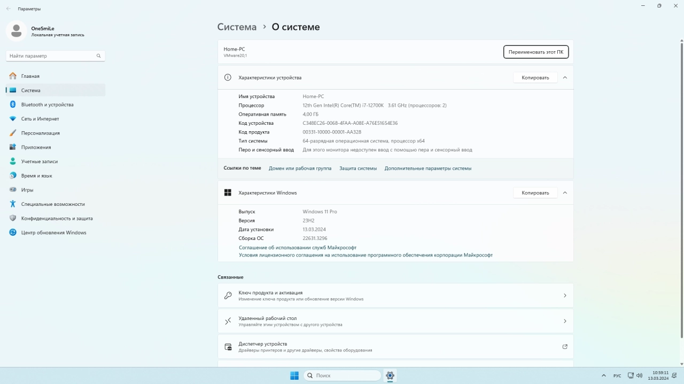The height and width of the screenshot is (384, 684).
Task: Open Домен или рабочая группа link
Action: coord(300,168)
